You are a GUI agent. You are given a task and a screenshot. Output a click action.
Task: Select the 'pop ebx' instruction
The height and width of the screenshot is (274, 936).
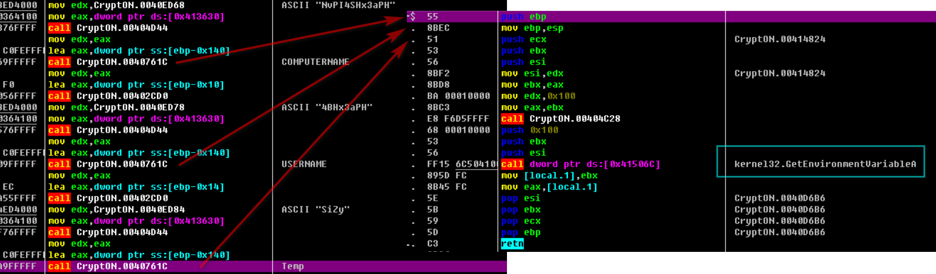[x=521, y=209]
